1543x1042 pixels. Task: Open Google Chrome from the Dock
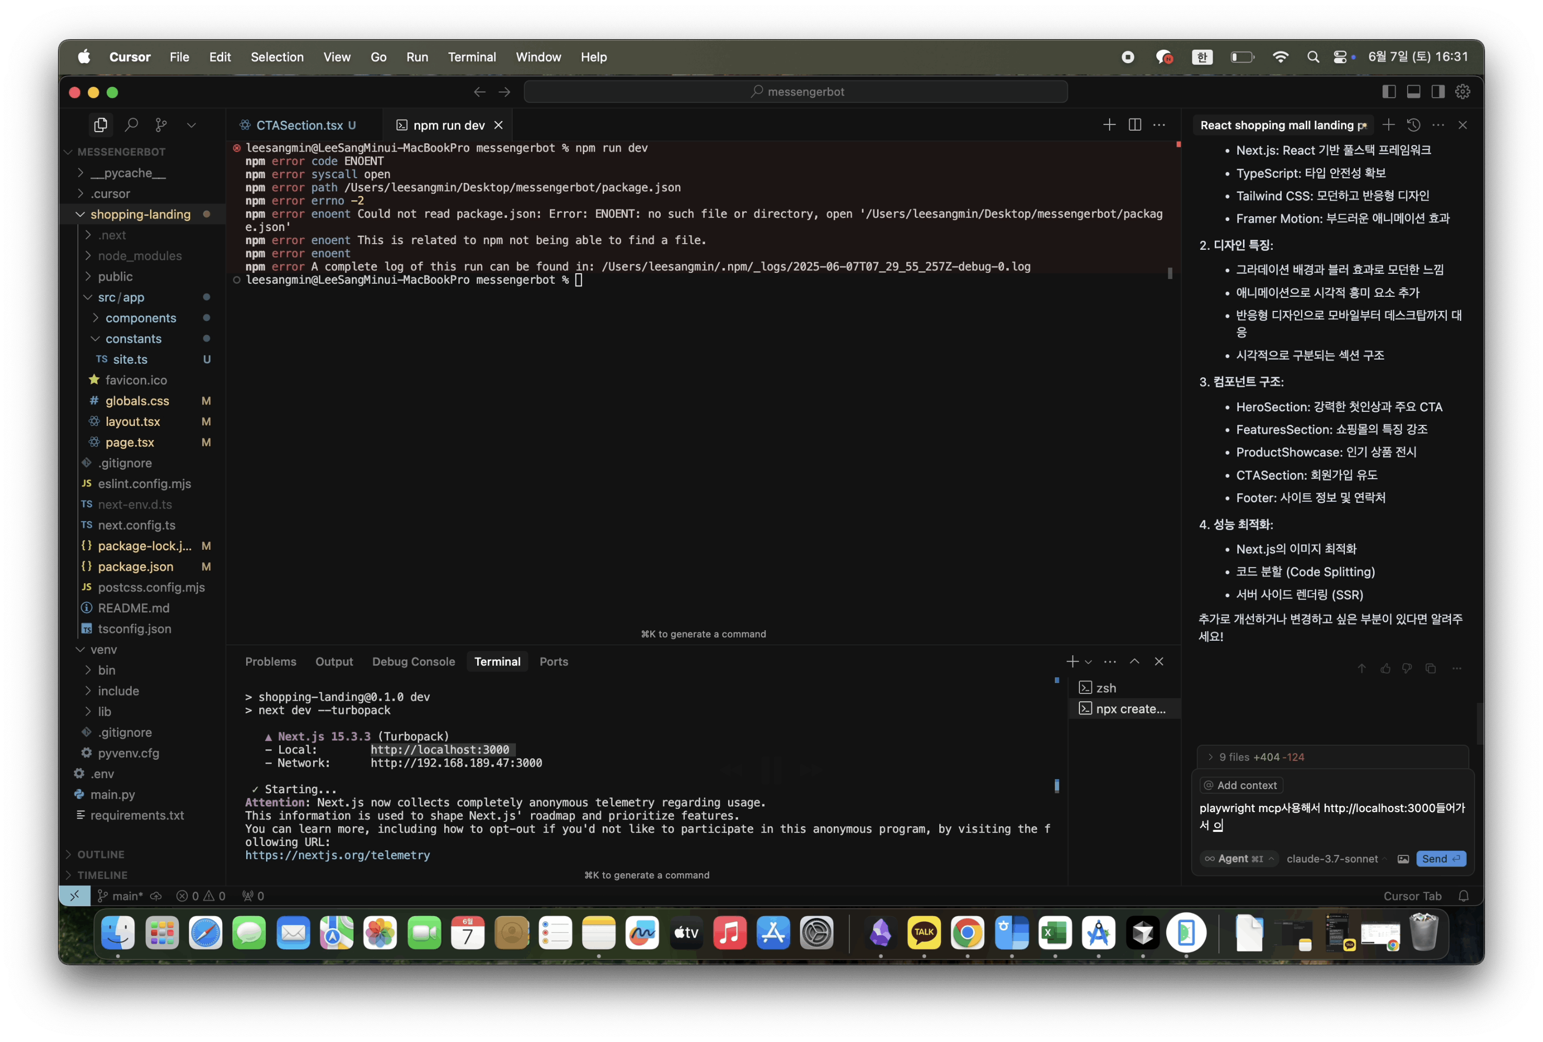[x=968, y=933]
